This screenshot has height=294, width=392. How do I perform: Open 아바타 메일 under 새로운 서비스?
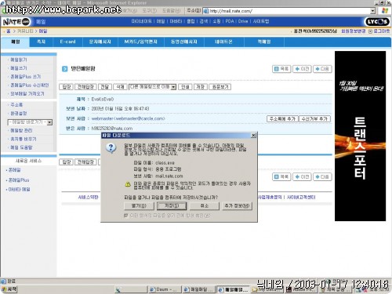tap(19, 190)
